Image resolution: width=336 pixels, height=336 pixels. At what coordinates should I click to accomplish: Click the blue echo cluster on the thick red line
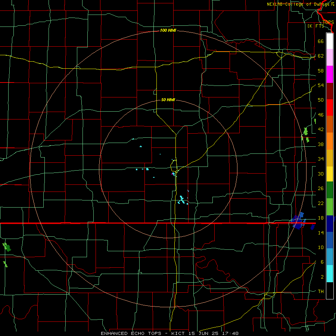299,221
